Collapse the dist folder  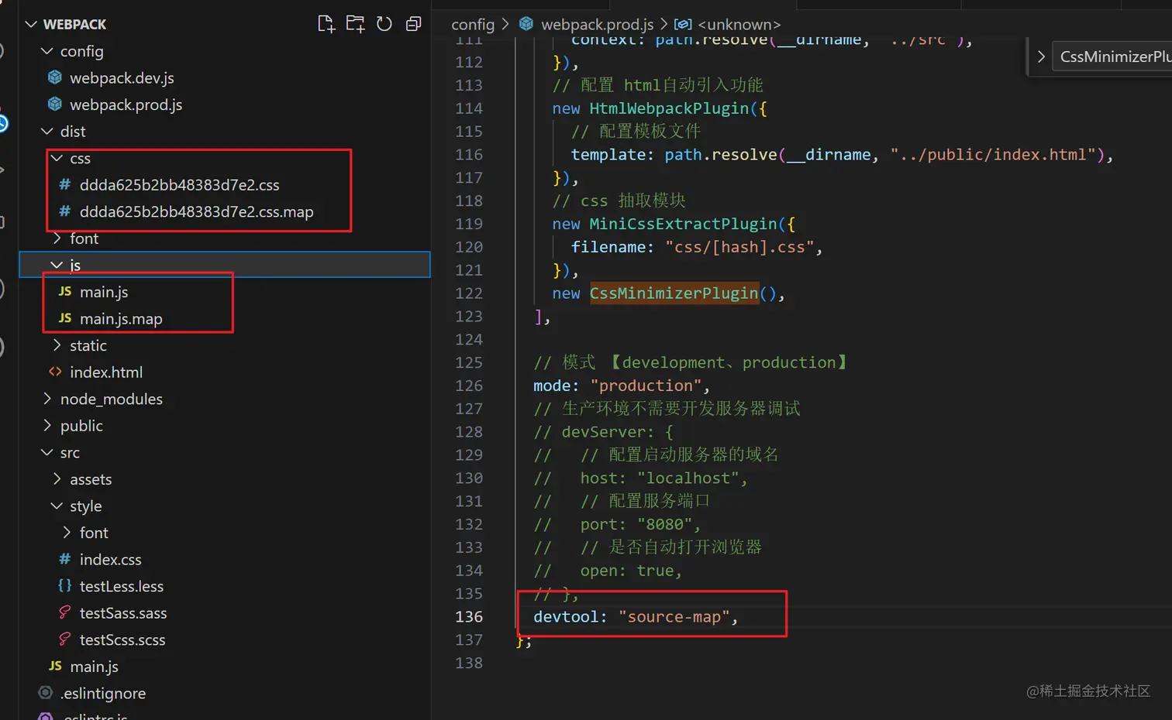(47, 132)
